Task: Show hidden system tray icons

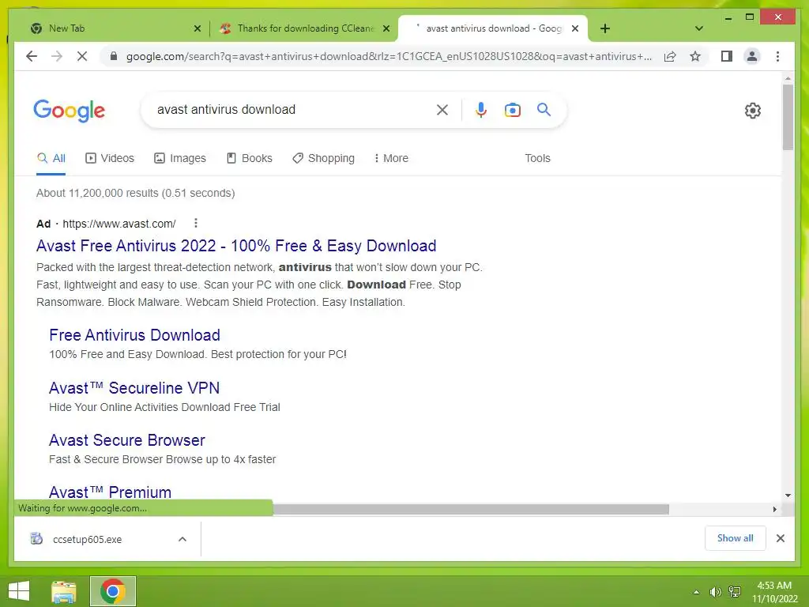Action: click(697, 592)
